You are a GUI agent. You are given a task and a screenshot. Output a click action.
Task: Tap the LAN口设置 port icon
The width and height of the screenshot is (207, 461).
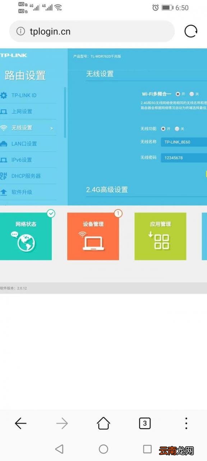coord(4,144)
